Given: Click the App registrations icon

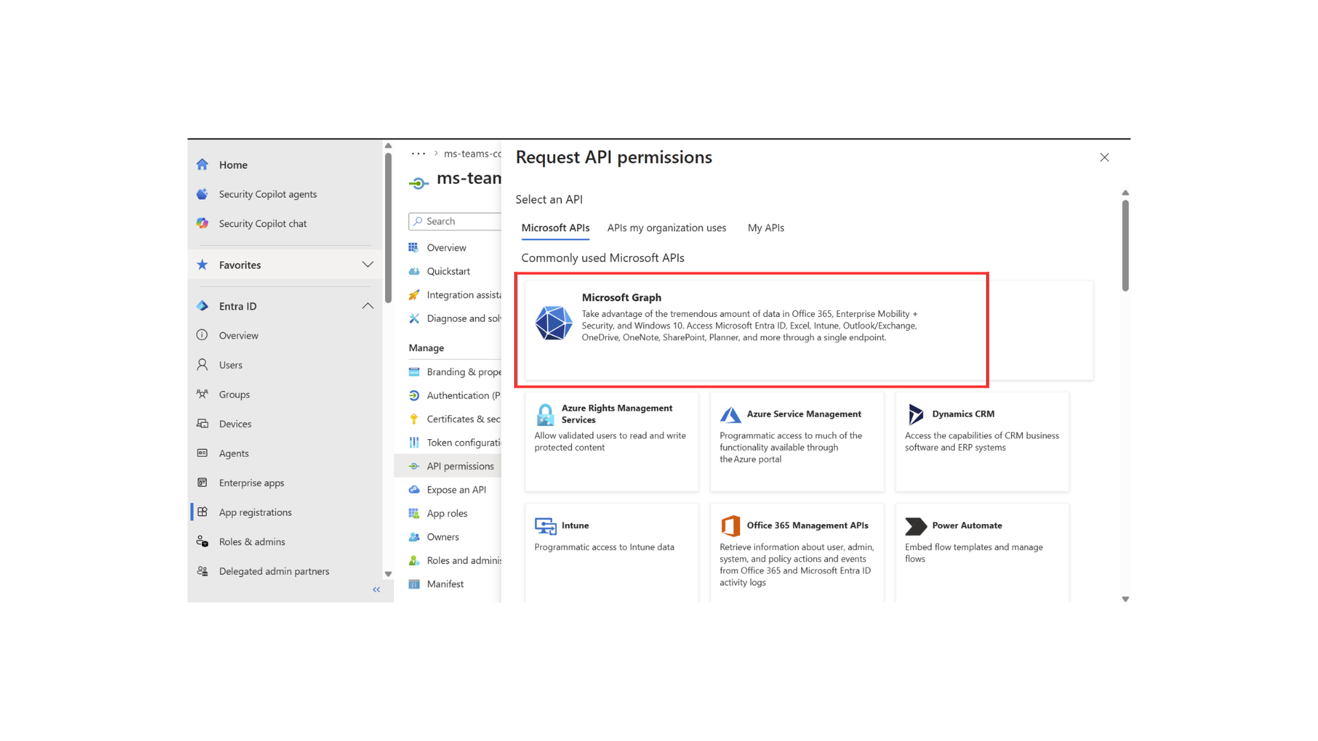Looking at the screenshot, I should [203, 512].
